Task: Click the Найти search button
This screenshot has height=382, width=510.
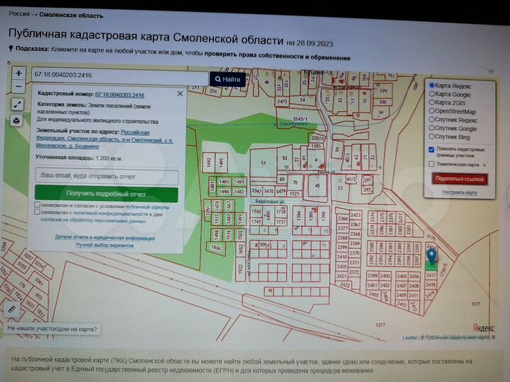Action: (x=227, y=79)
